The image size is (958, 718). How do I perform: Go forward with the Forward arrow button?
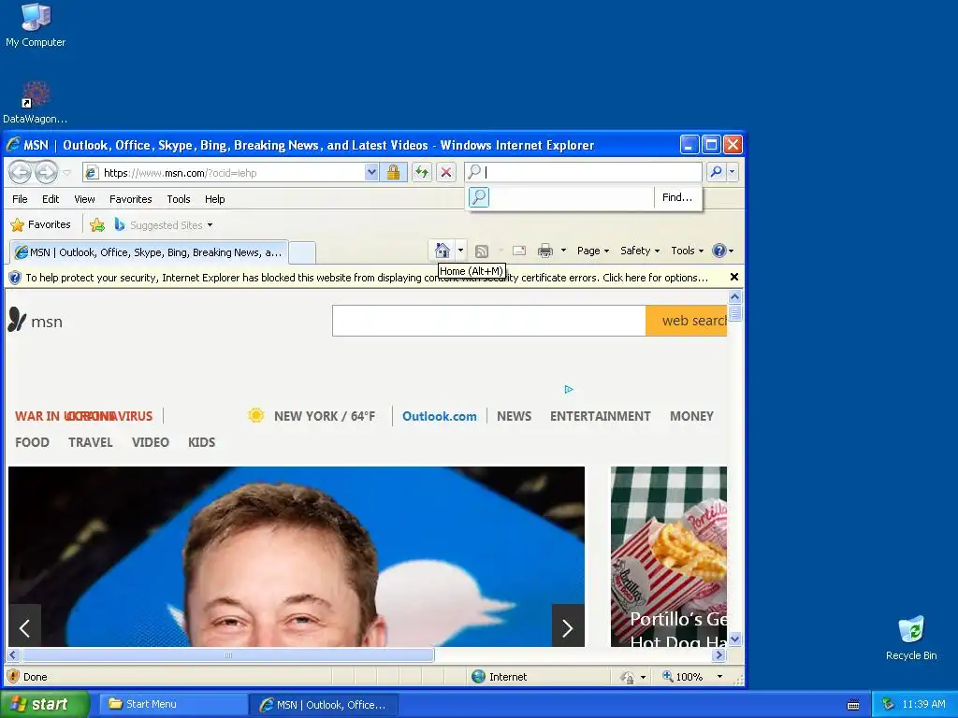tap(47, 173)
